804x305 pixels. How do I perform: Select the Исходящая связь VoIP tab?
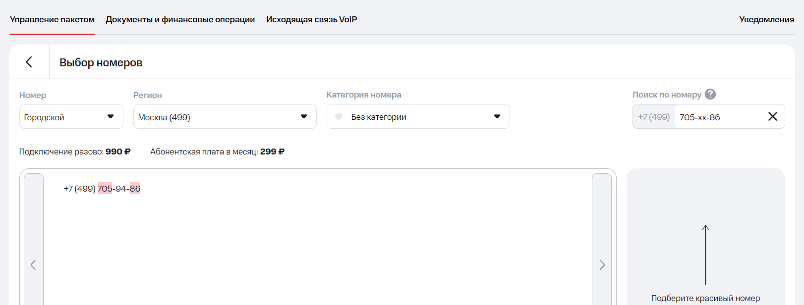[311, 19]
